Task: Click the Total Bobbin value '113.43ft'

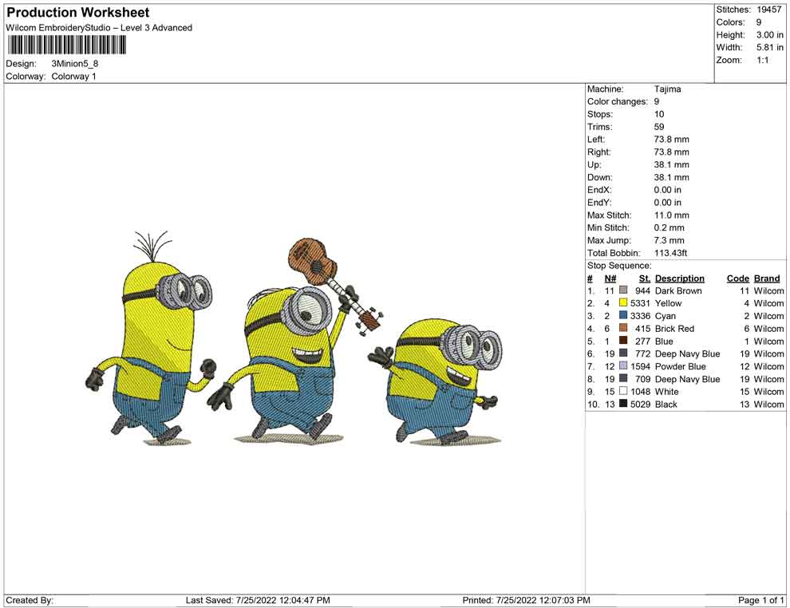Action: 670,252
